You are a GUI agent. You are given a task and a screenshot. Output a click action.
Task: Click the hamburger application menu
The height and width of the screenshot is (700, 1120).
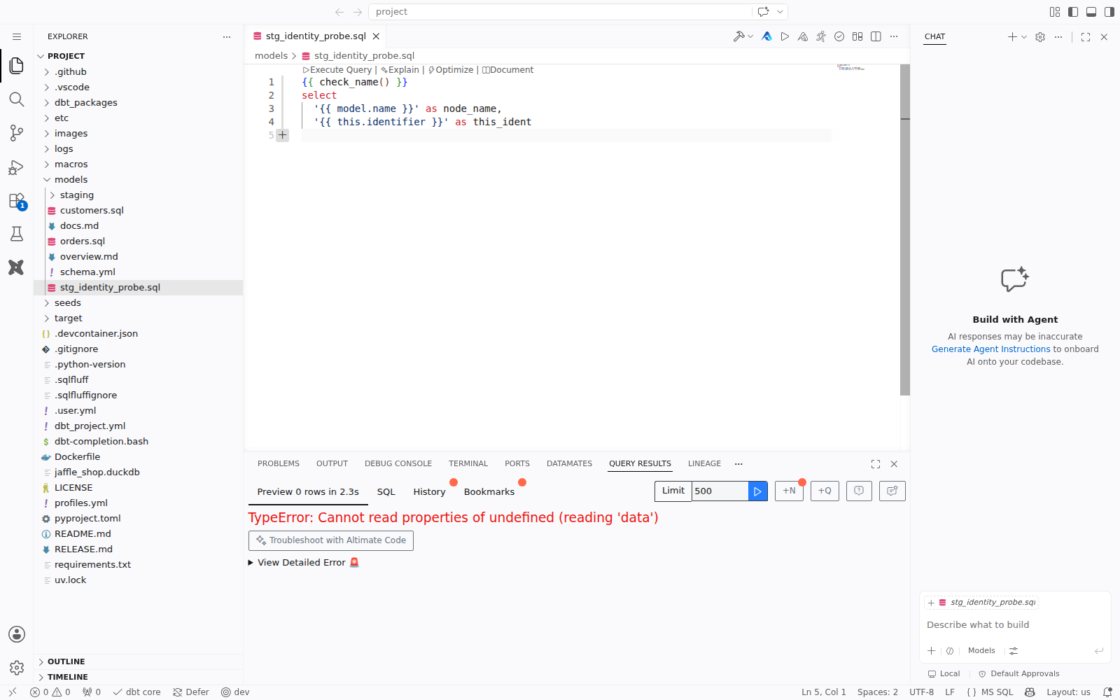pyautogui.click(x=17, y=36)
